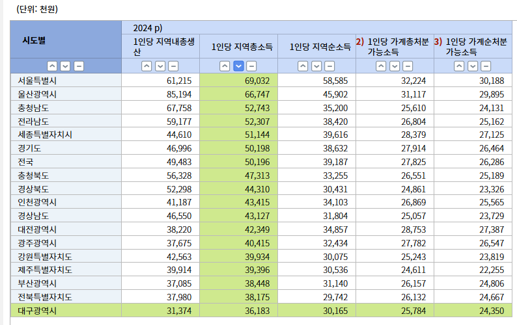Image resolution: width=517 pixels, height=325 pixels.
Task: Select the 대구광역시 row label
Action: 38,311
